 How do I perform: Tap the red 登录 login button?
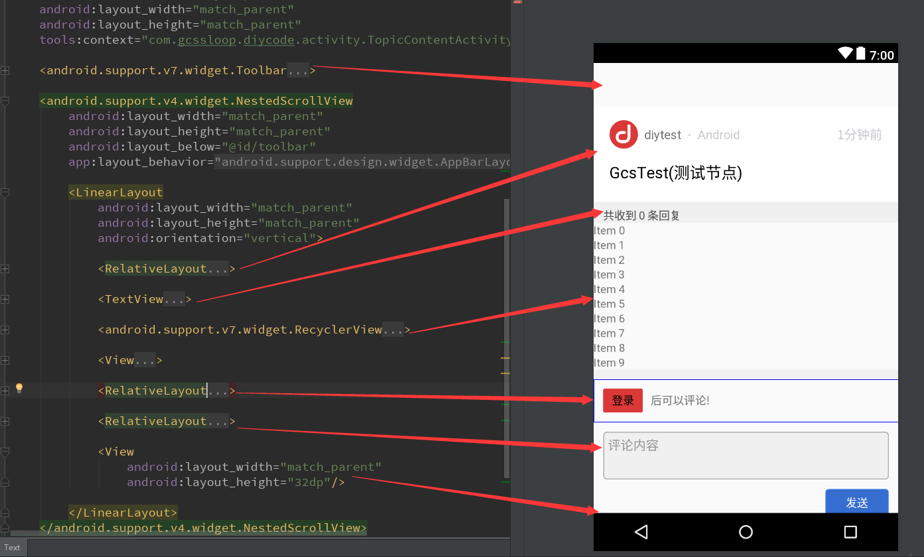click(x=622, y=400)
